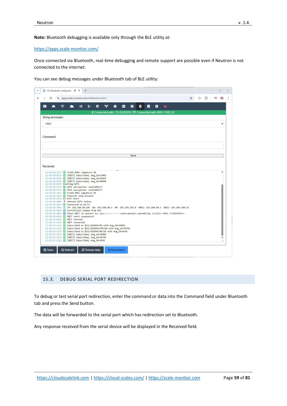
Task: Click the Send button
Action: pos(133,156)
